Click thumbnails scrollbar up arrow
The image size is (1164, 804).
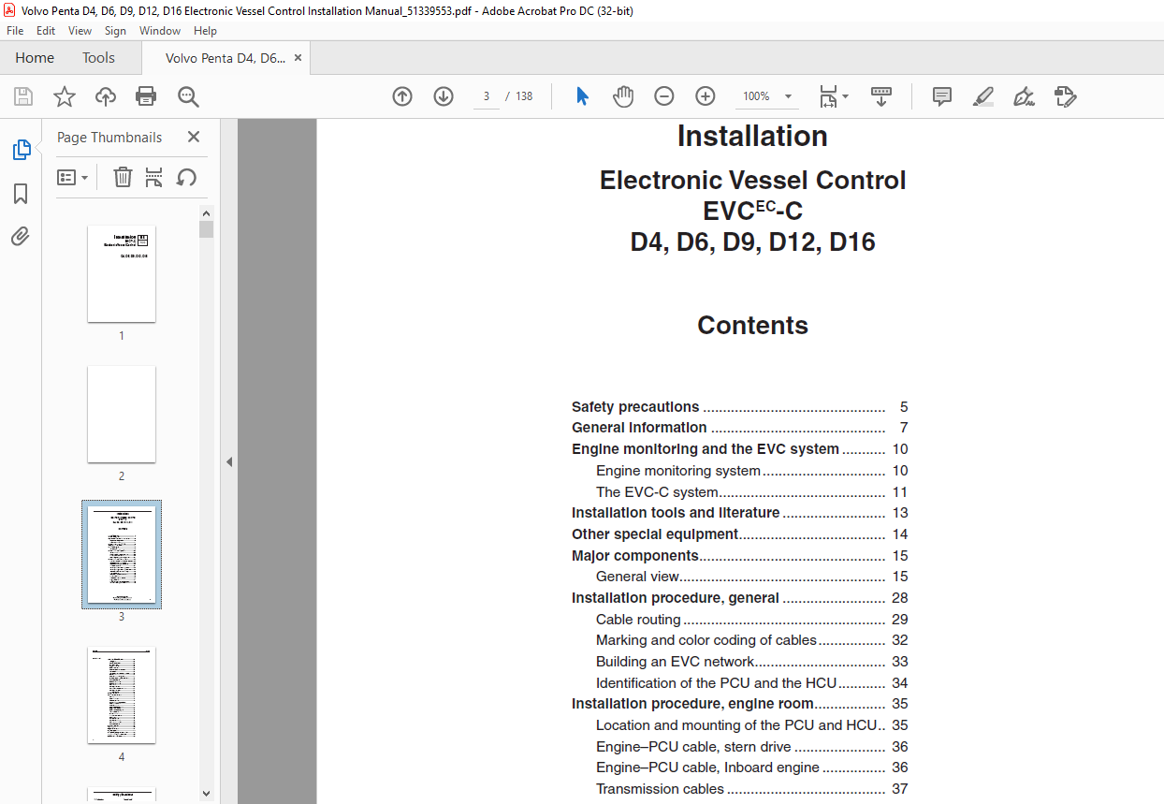click(207, 212)
